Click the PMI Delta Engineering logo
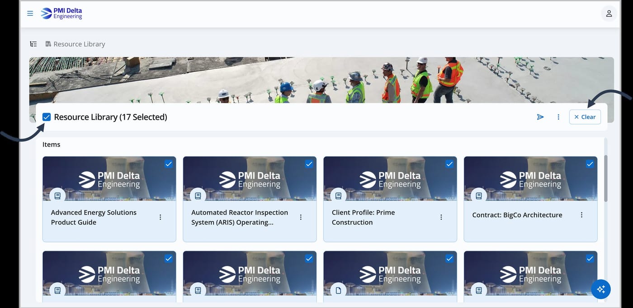Image resolution: width=633 pixels, height=308 pixels. 61,14
